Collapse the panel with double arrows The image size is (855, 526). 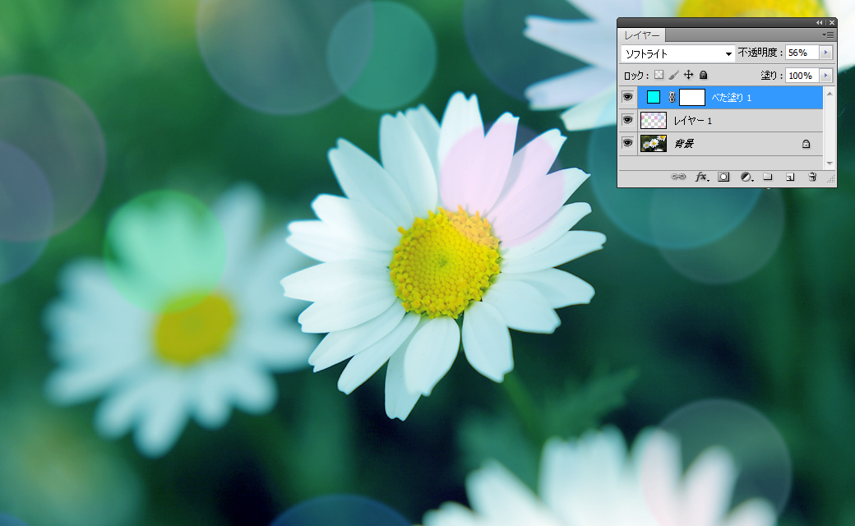coord(819,22)
